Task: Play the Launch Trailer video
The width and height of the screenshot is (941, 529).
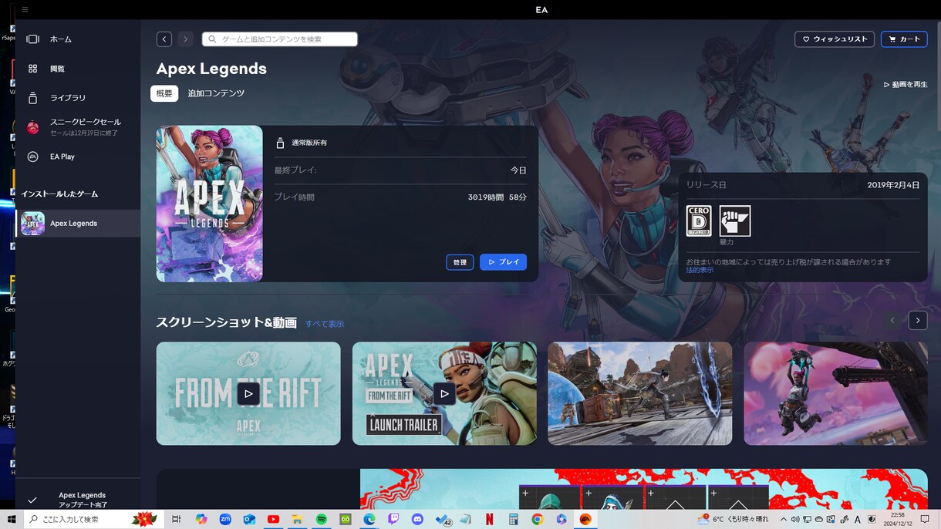Action: (x=444, y=393)
